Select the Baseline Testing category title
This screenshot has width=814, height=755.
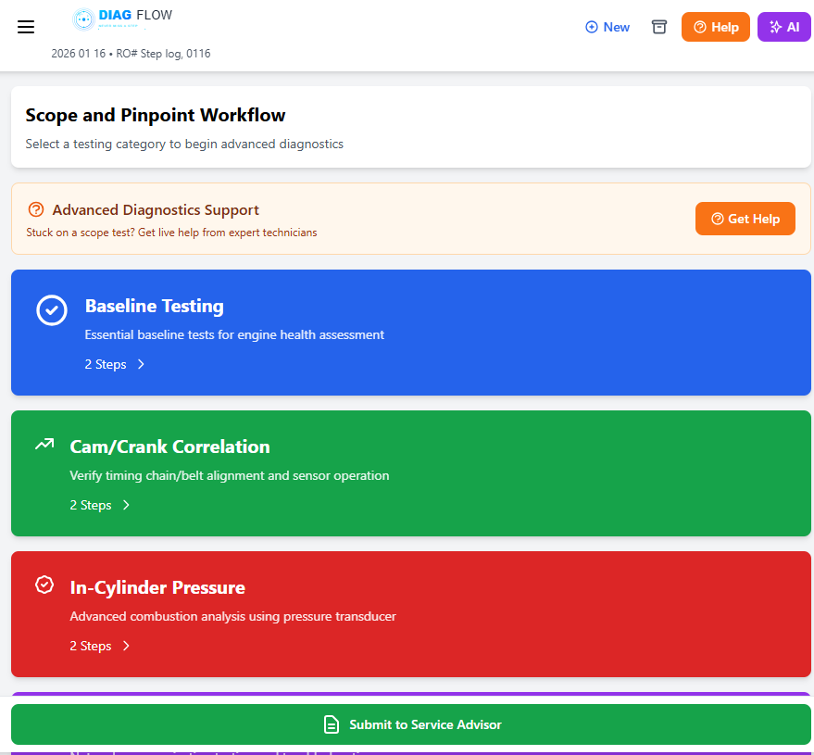[x=154, y=306]
